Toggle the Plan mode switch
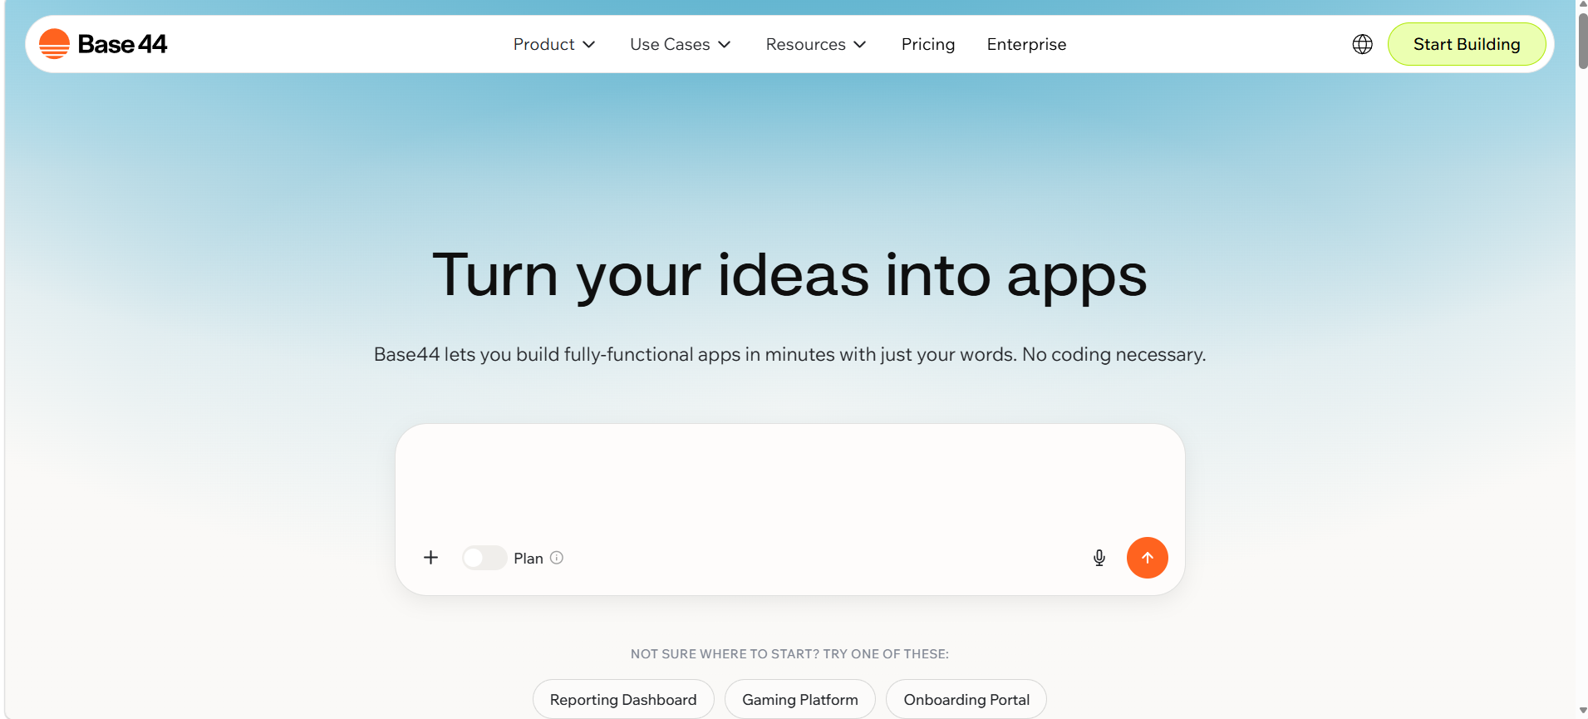The image size is (1588, 719). pos(484,558)
